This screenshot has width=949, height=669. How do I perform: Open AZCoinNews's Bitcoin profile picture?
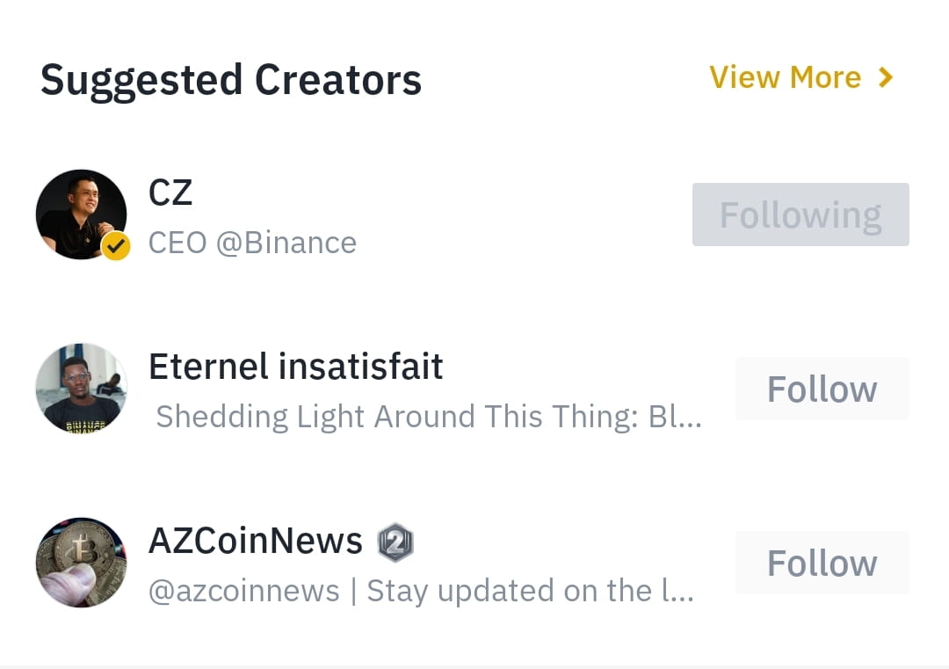point(81,563)
